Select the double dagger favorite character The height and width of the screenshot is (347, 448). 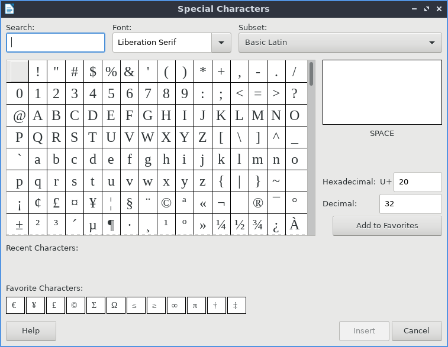[236, 306]
